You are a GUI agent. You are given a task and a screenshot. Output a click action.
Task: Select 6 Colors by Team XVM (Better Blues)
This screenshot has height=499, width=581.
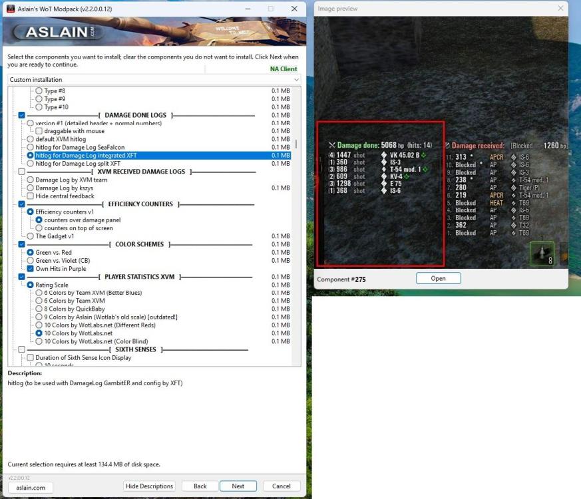click(x=39, y=293)
